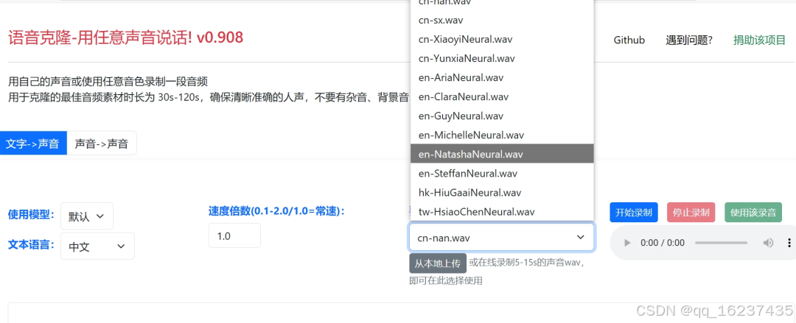Open the voice file cn-nan.wav dropdown
796x323 pixels.
pos(502,238)
